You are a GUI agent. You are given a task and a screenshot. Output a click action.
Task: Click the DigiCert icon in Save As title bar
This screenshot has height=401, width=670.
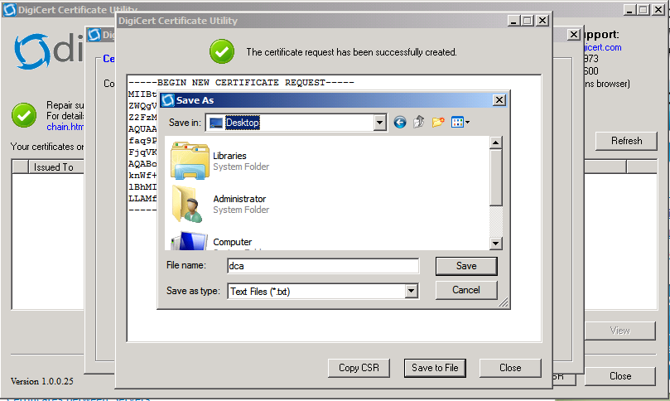coord(168,100)
